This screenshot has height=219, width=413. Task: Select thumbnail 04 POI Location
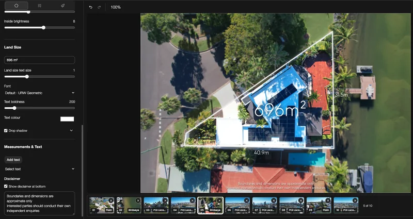[x=183, y=205]
